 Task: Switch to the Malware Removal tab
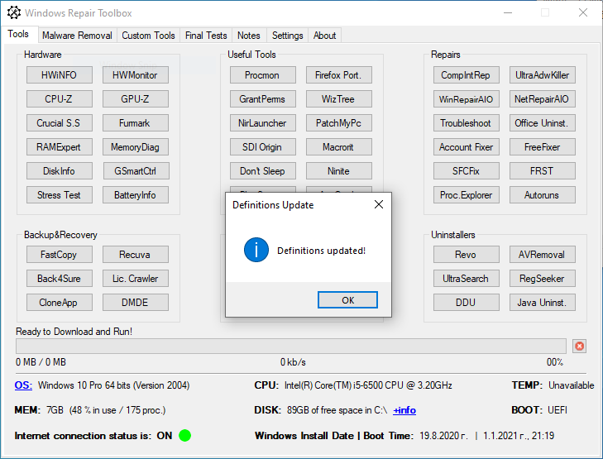[77, 36]
